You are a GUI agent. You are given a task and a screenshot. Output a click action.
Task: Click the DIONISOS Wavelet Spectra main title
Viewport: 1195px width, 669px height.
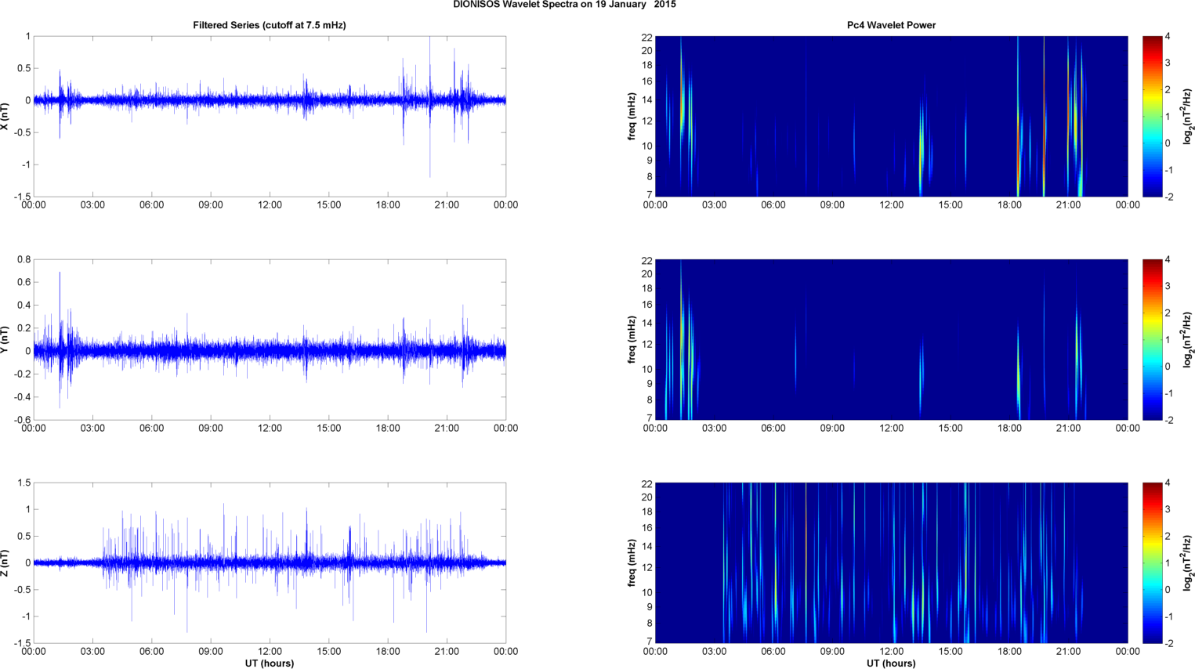pos(564,5)
